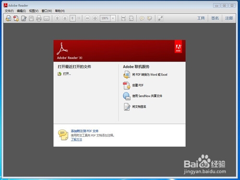Screen dimensions: 240x180
Task: Click the convert PDF online toolbar icon
Action: point(9,18)
